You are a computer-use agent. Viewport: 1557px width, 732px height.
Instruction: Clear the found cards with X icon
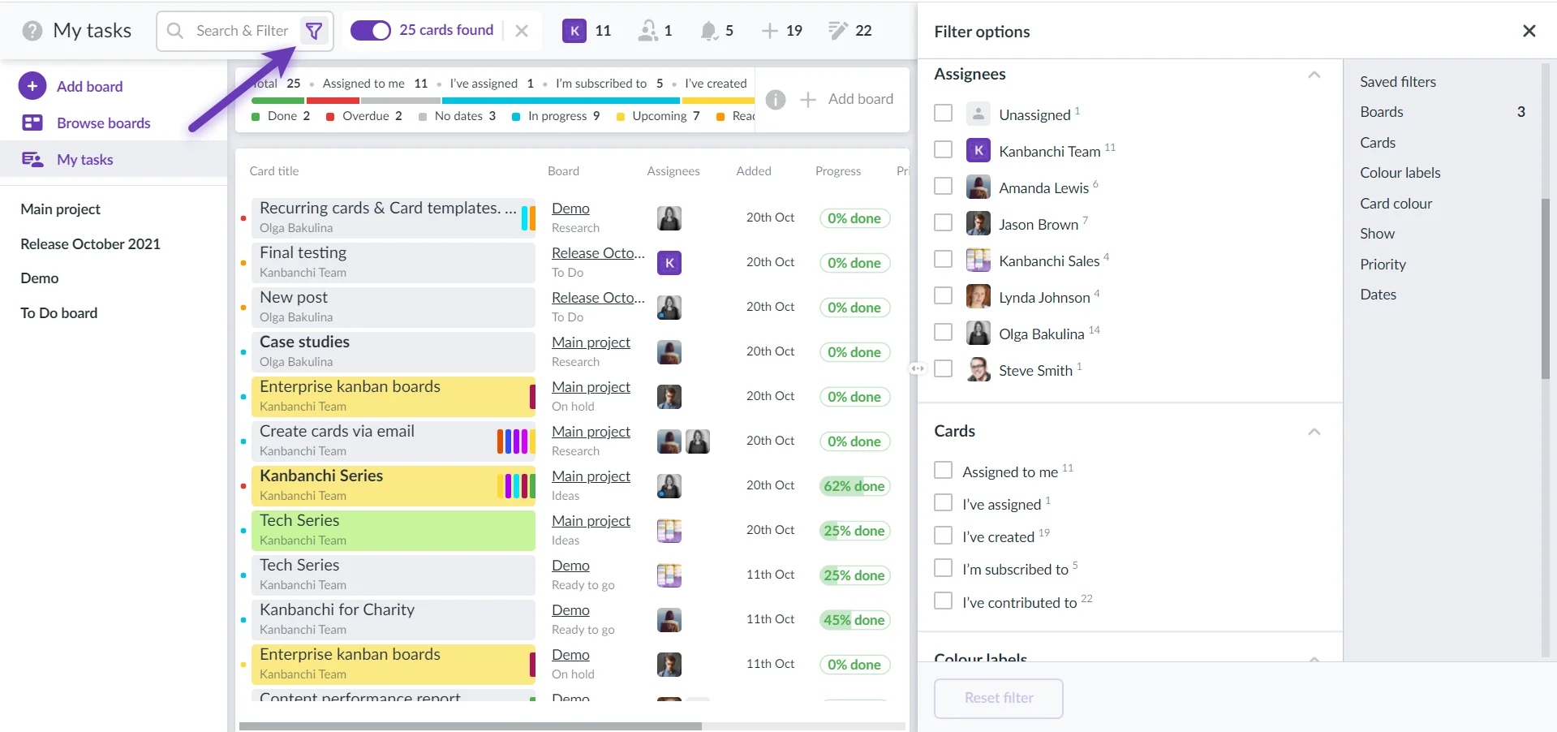[522, 31]
